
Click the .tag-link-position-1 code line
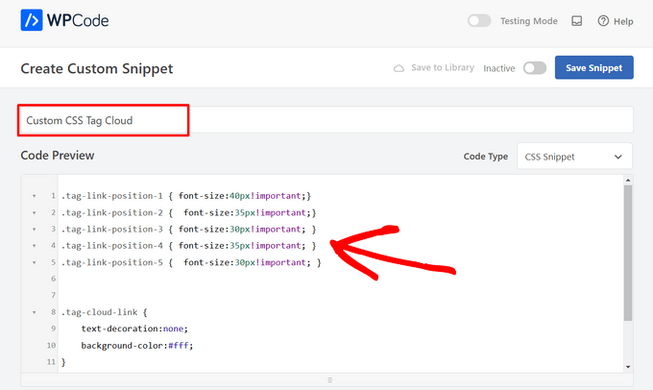tap(186, 196)
